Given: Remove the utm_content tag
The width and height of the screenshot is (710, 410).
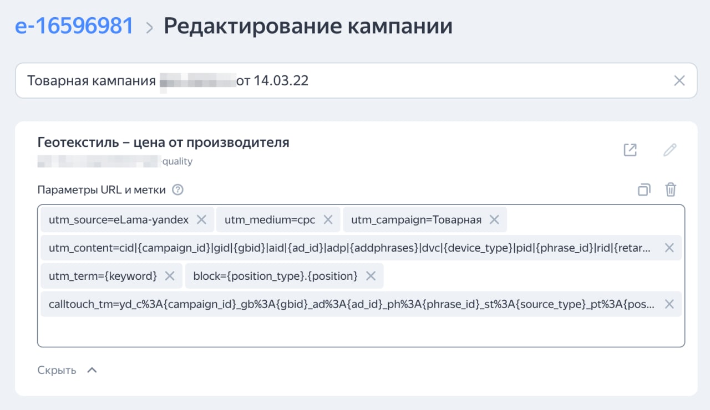Looking at the screenshot, I should tap(669, 248).
